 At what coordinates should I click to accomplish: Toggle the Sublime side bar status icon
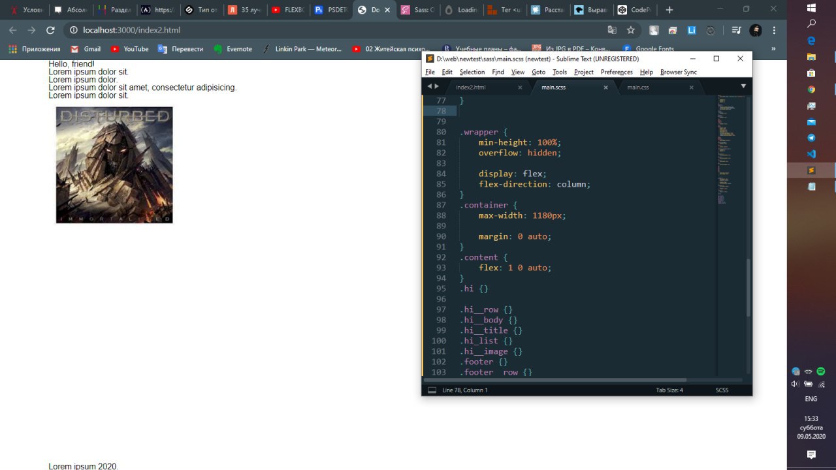click(432, 390)
